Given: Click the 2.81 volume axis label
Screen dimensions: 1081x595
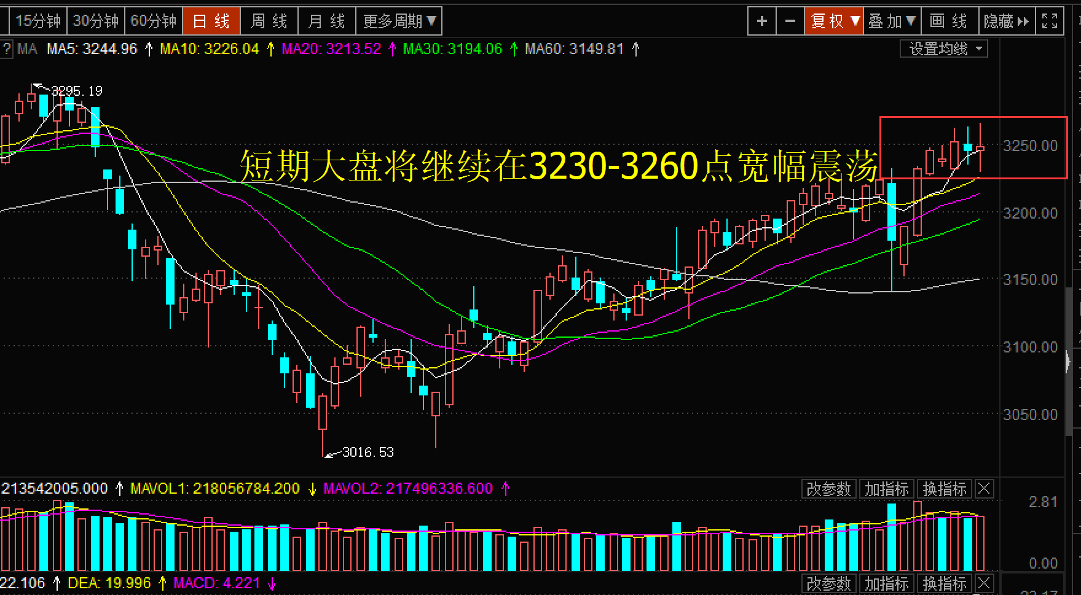Looking at the screenshot, I should [1043, 502].
